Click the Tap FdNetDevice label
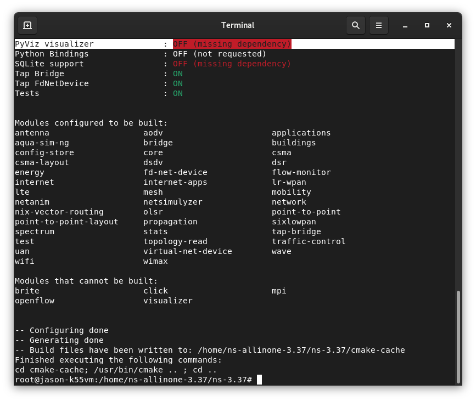The height and width of the screenshot is (401, 476). (x=52, y=84)
